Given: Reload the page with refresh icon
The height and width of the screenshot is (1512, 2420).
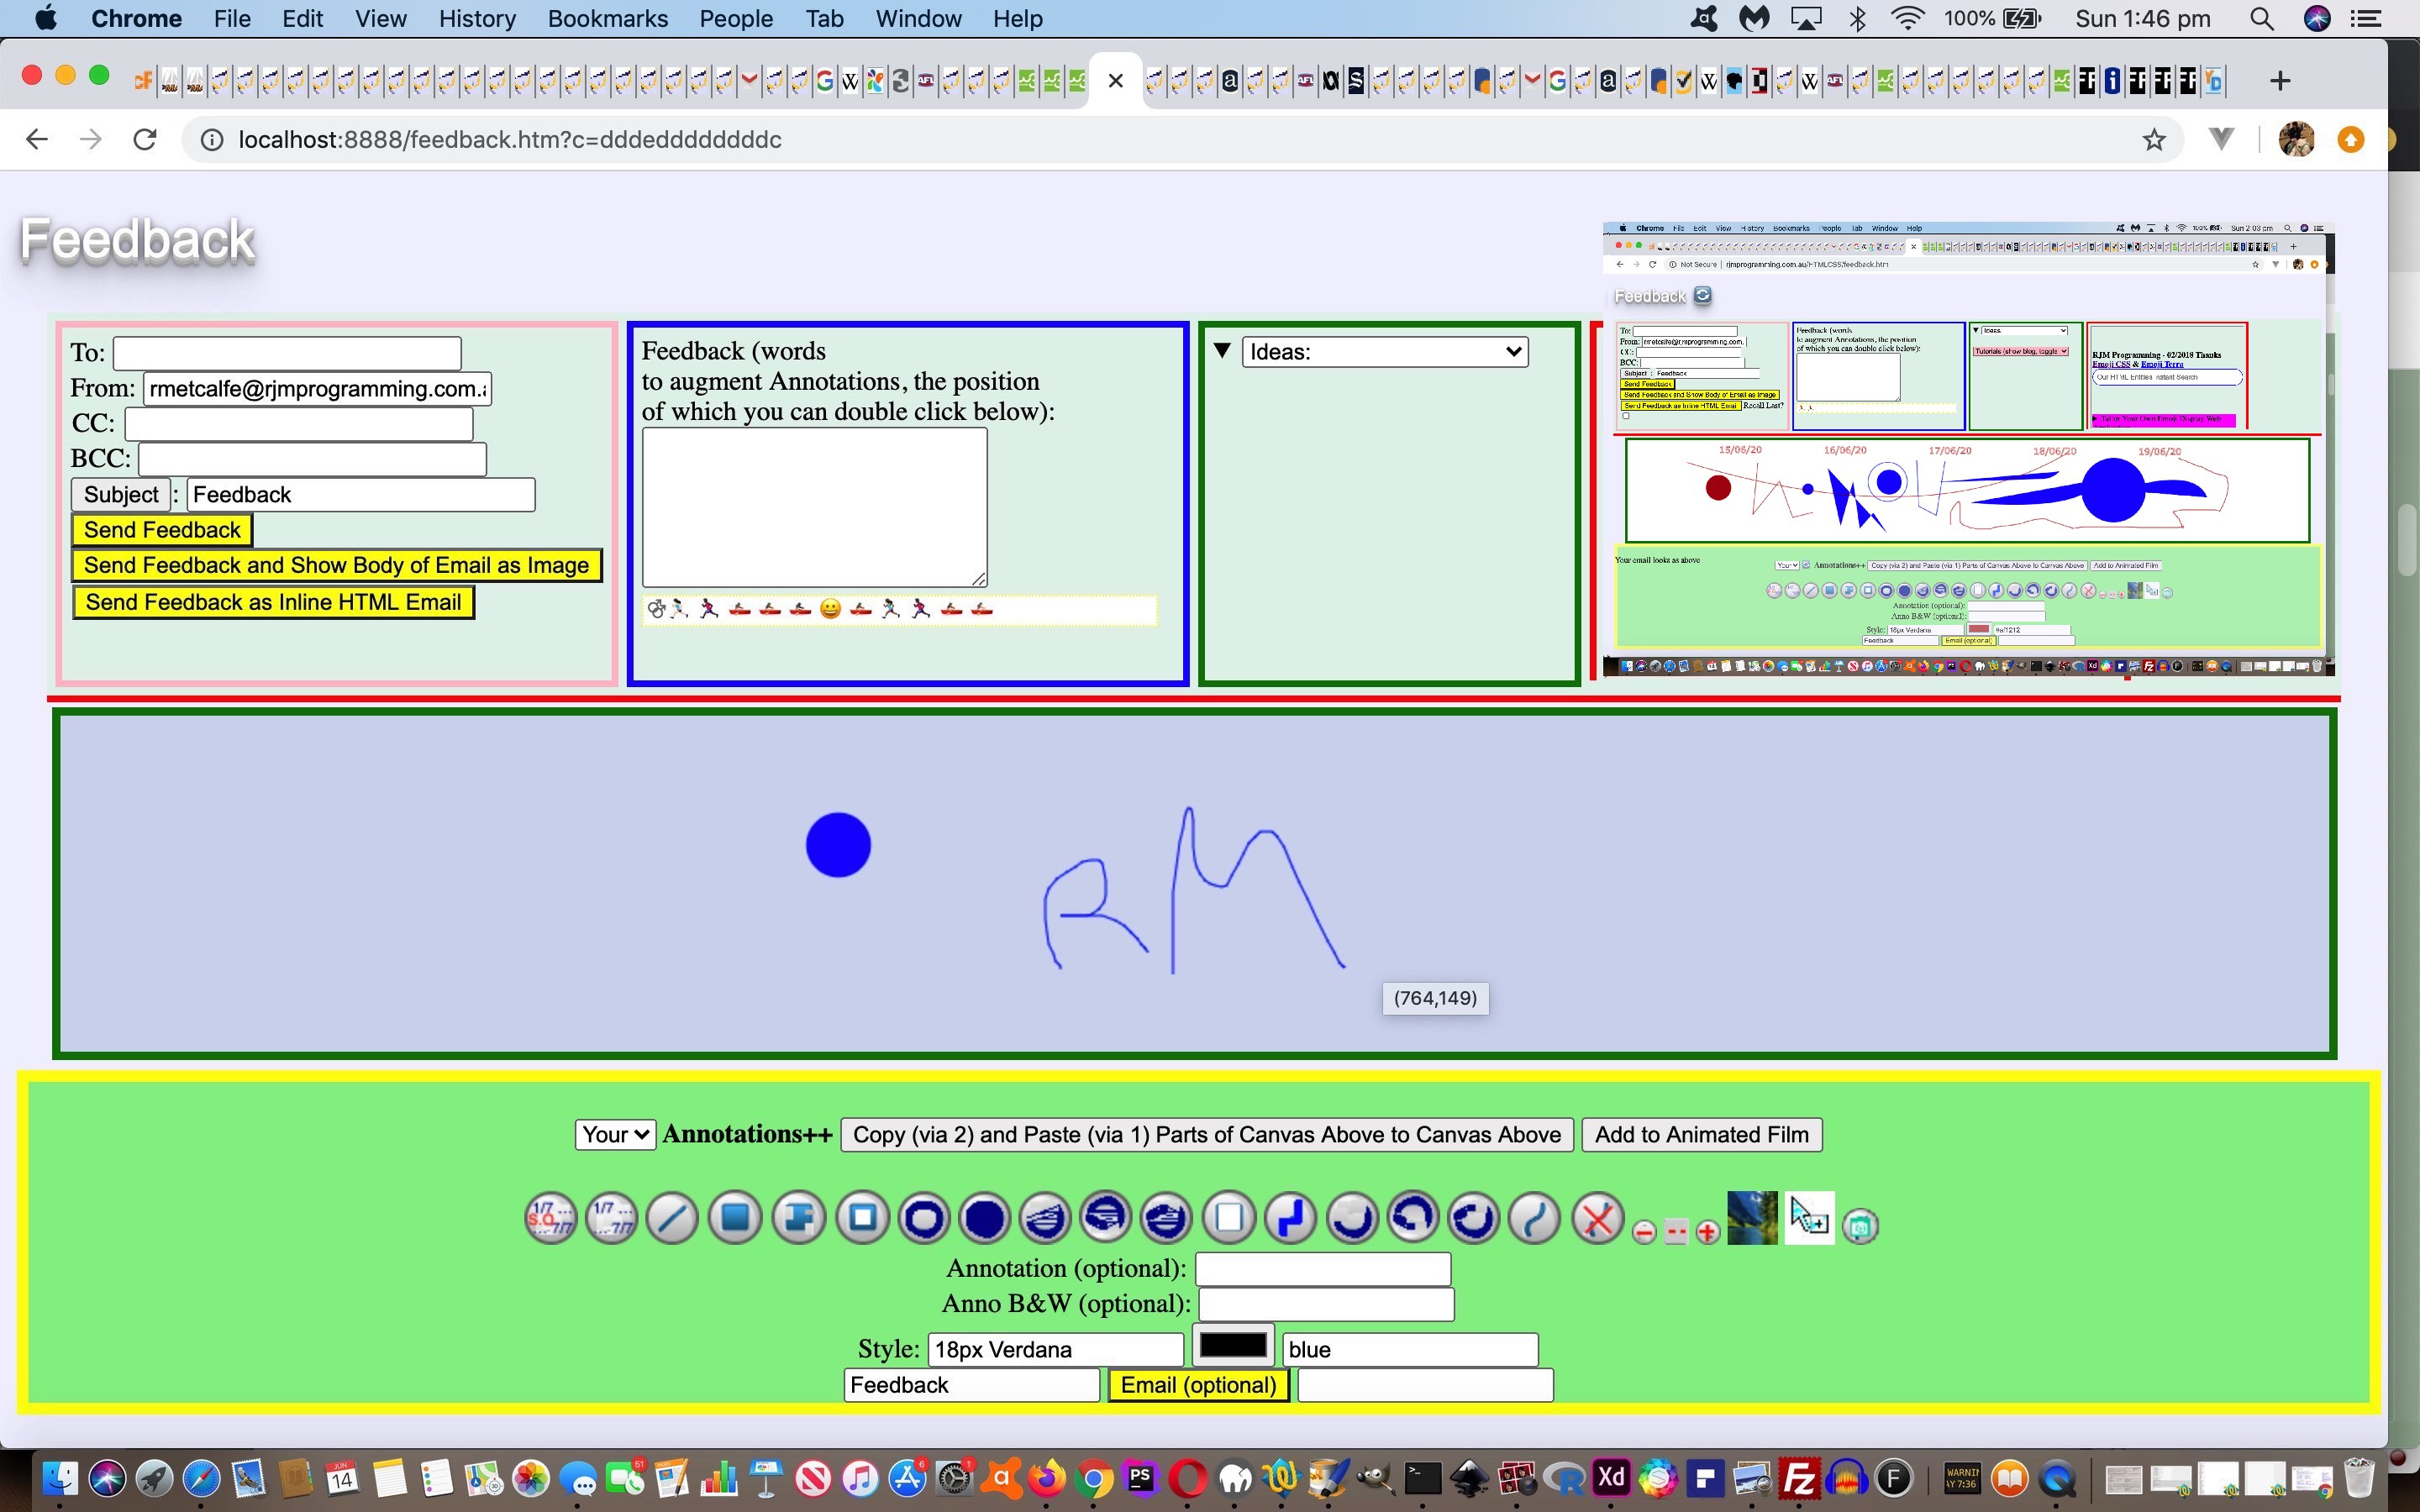Looking at the screenshot, I should [145, 139].
